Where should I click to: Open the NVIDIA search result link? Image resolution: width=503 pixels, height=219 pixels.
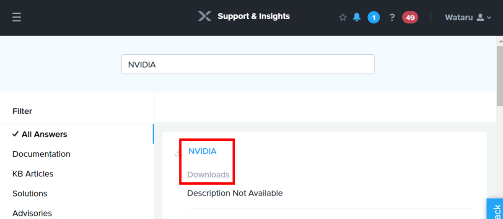click(x=202, y=151)
